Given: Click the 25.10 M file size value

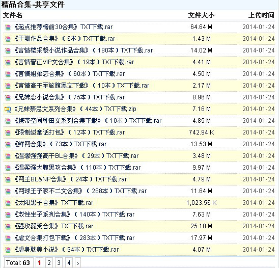Looking at the screenshot, I should pos(201,226).
